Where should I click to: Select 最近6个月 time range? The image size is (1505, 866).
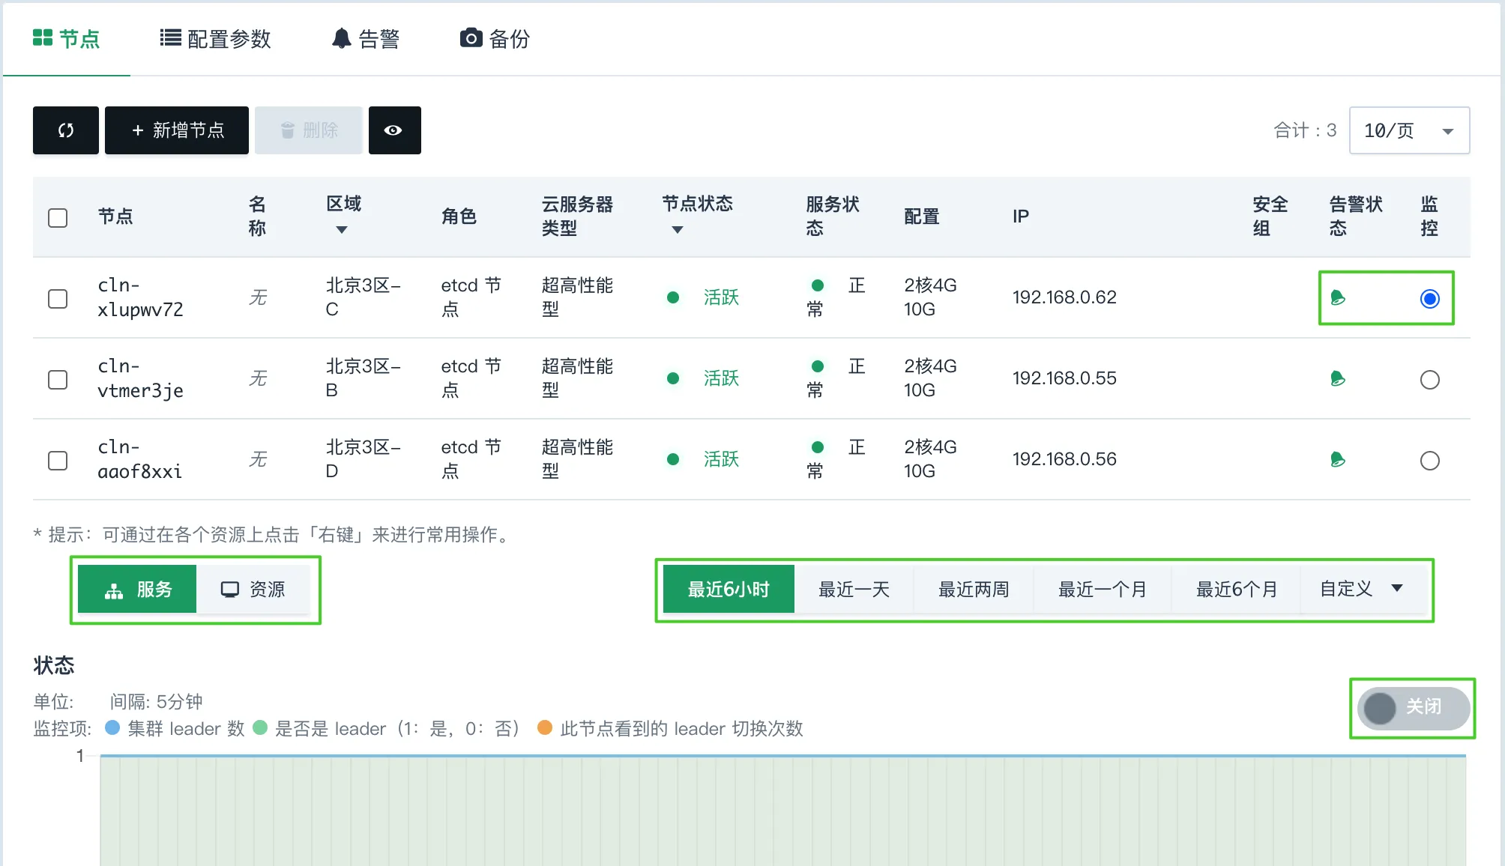point(1236,590)
